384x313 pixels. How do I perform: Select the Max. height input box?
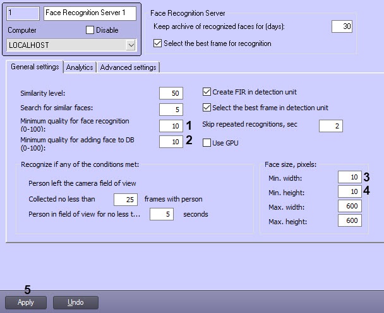[349, 220]
